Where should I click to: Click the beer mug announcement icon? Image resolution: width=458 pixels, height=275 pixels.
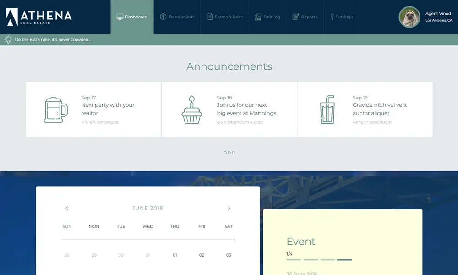55,110
